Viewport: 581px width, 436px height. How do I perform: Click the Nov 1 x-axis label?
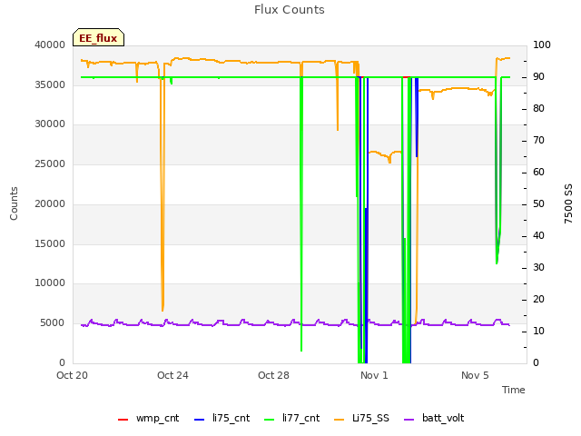(x=374, y=375)
